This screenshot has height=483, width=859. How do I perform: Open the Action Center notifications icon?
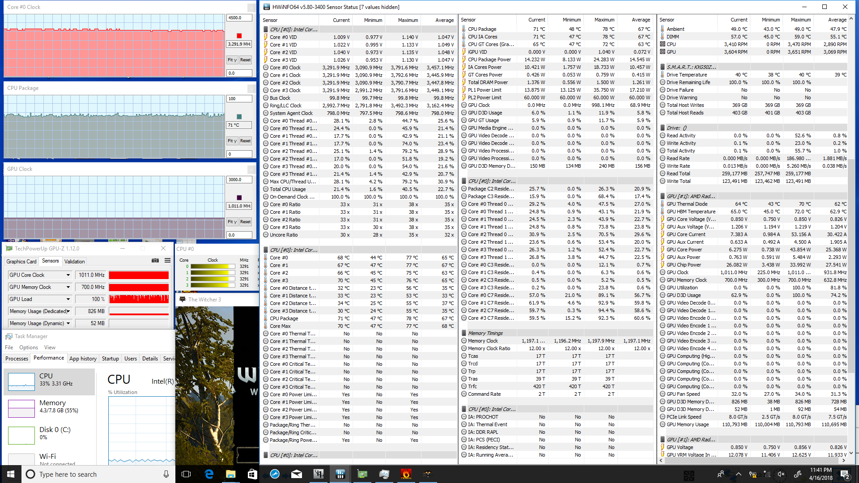click(845, 474)
